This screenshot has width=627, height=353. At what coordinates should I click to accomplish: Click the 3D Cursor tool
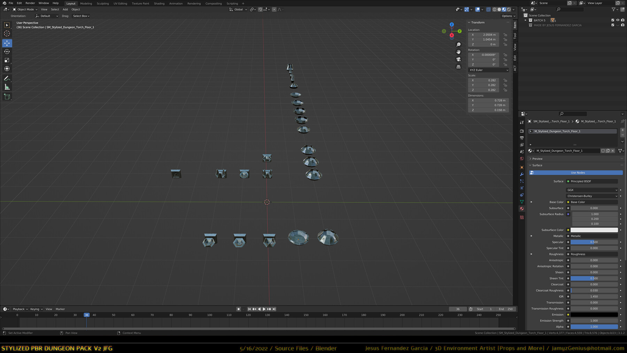7,34
